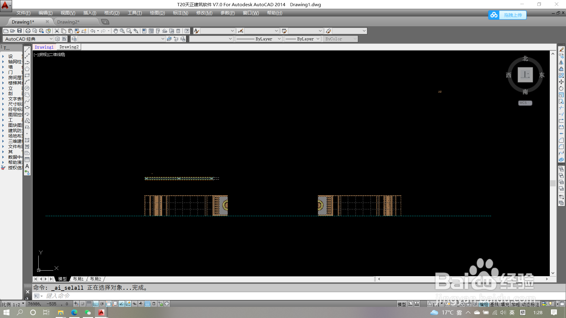The width and height of the screenshot is (566, 318).
Task: Click the Help question mark icon
Action: pyautogui.click(x=187, y=31)
